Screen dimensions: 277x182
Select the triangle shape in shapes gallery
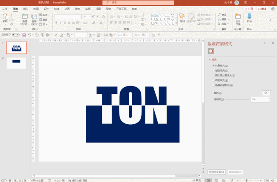(x=157, y=19)
